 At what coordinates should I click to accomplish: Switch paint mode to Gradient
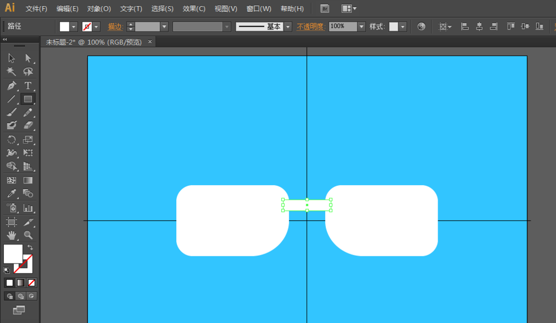(x=21, y=282)
